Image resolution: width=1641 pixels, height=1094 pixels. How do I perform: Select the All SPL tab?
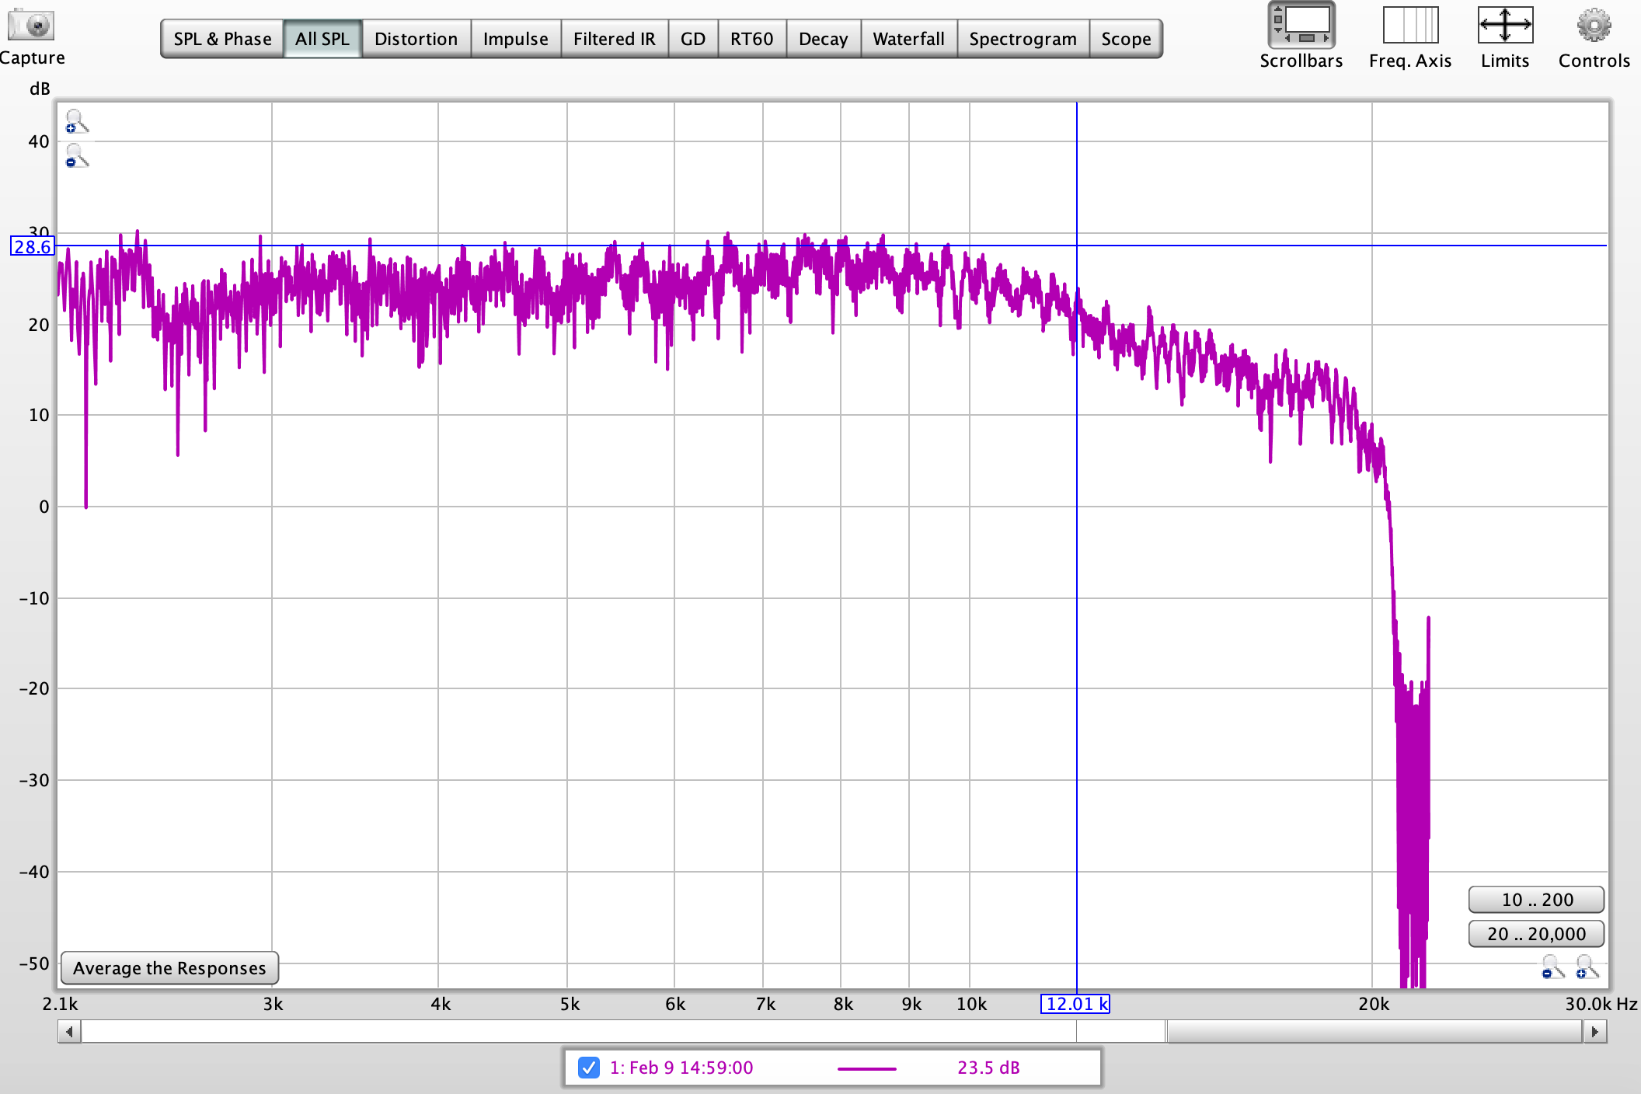(322, 39)
